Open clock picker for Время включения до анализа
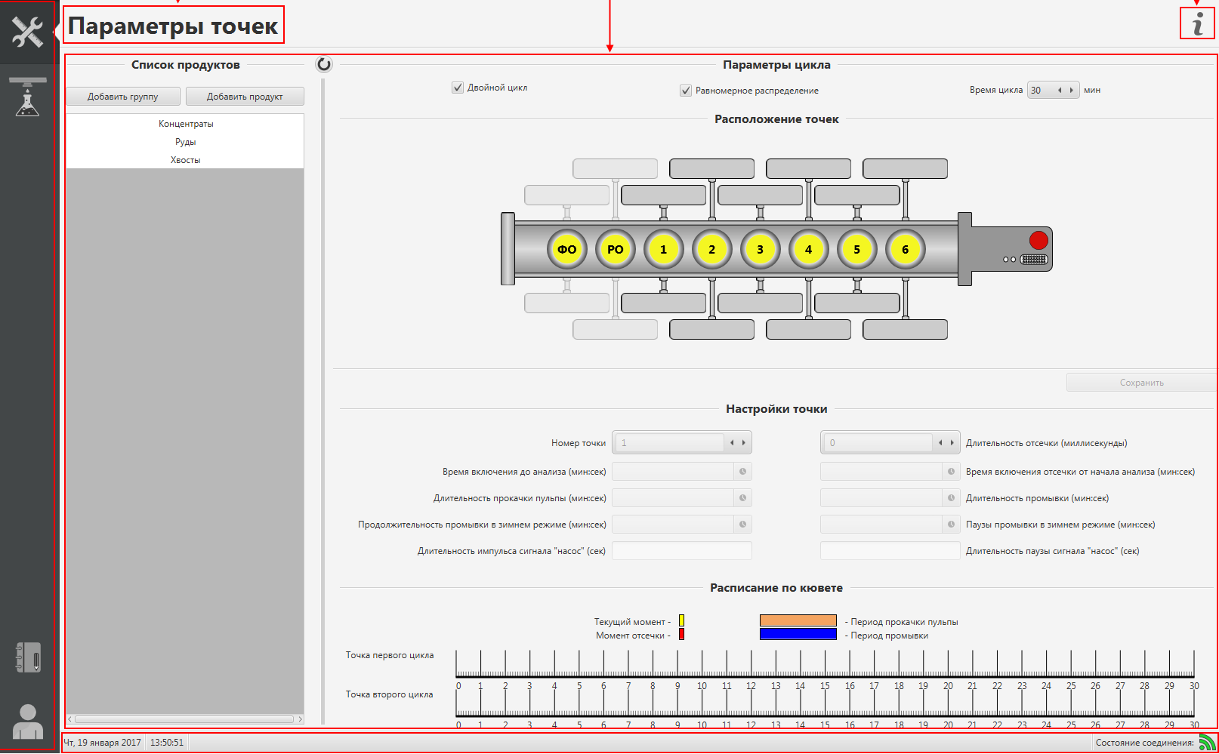The width and height of the screenshot is (1219, 754). point(743,472)
